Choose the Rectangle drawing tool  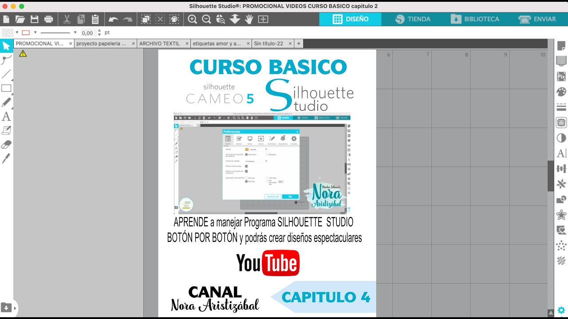(x=6, y=88)
